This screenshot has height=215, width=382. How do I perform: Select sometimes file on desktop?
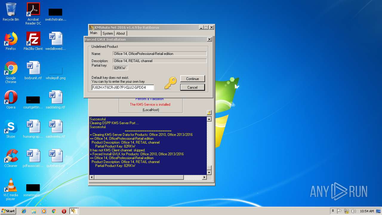tap(33, 190)
